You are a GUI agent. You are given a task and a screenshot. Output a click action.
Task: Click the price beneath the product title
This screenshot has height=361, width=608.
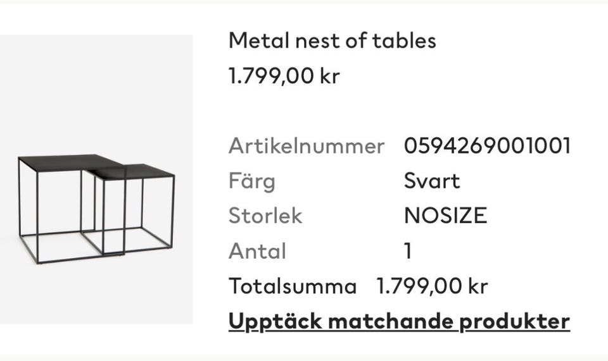click(284, 76)
